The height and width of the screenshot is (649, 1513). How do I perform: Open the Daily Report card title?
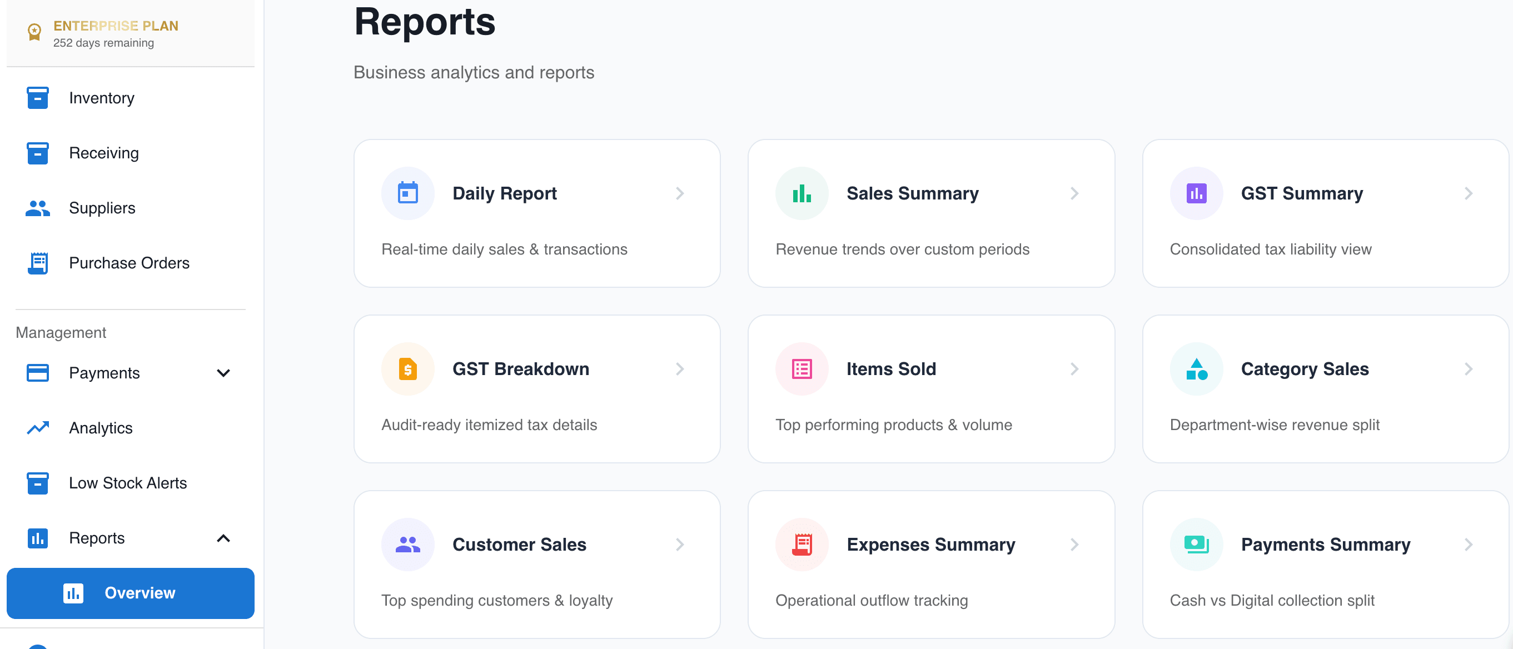click(505, 193)
